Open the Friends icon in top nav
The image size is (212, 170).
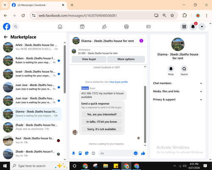[104, 26]
